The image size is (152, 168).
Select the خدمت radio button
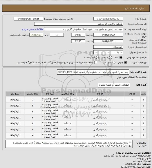coord(111,57)
